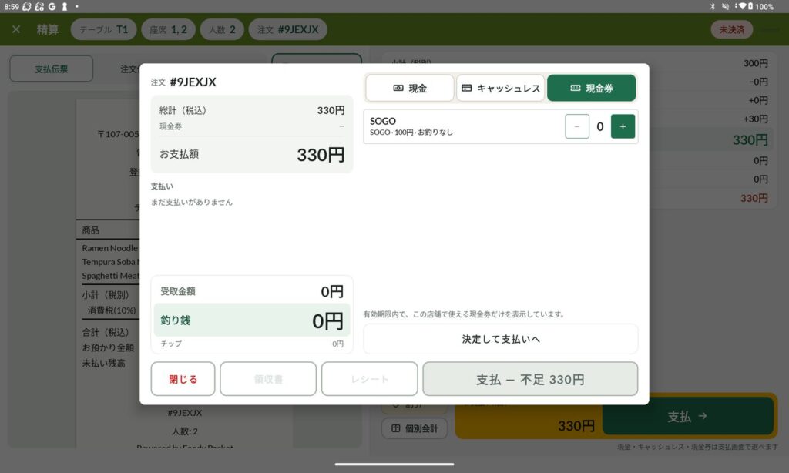Viewport: 789px width, 473px height.
Task: Click the ticket icon on 現金券 tab
Action: (575, 88)
